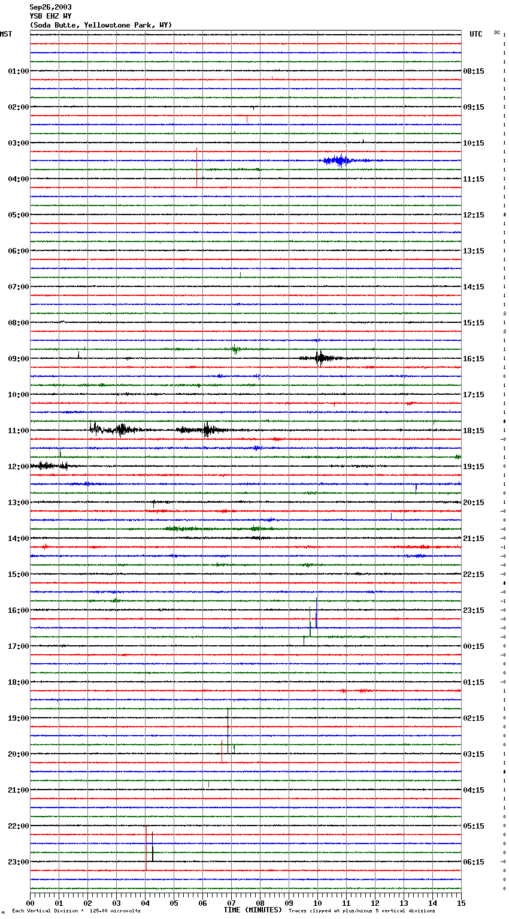
Task: Select the 11:00 MST time label
Action: (19, 431)
